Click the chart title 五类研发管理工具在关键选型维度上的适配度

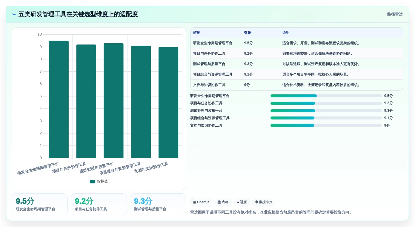coord(78,14)
